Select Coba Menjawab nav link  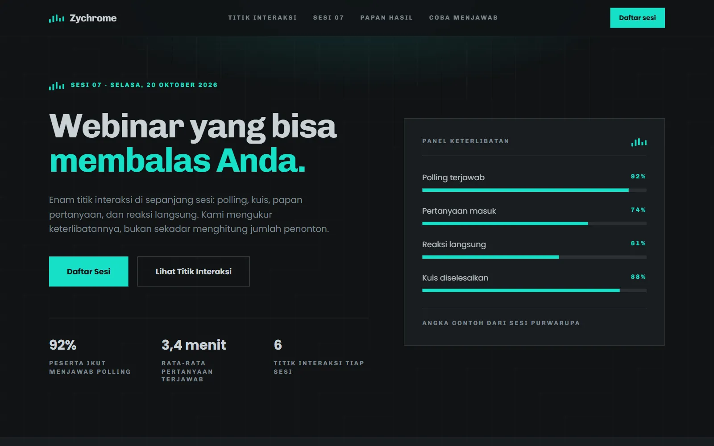463,18
